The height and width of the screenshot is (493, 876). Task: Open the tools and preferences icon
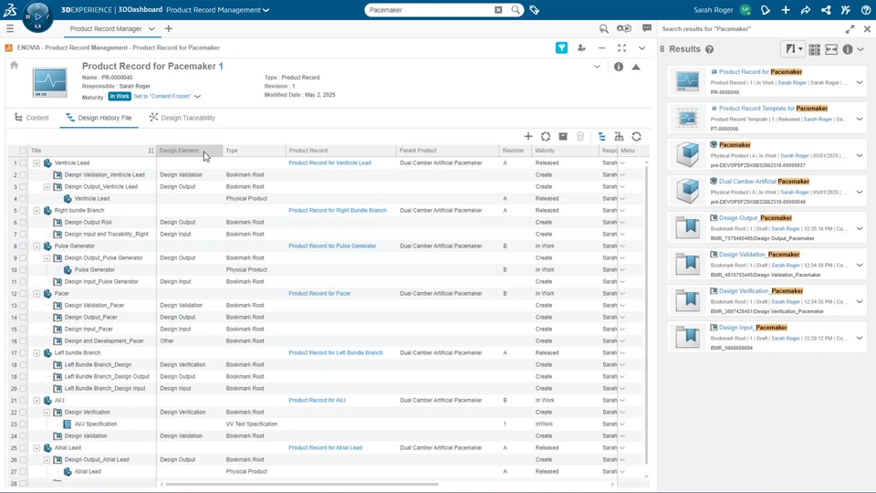point(846,9)
